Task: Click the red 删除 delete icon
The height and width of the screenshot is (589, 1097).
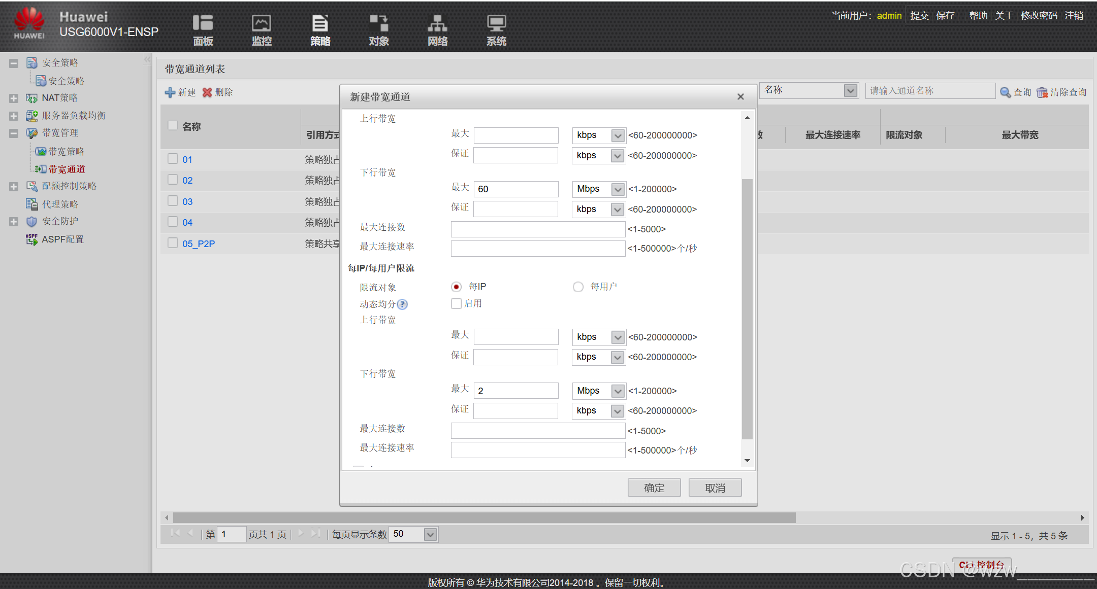Action: 207,92
